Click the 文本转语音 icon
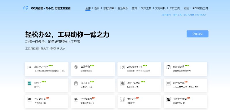This screenshot has height=110, width=230. (x=76, y=99)
